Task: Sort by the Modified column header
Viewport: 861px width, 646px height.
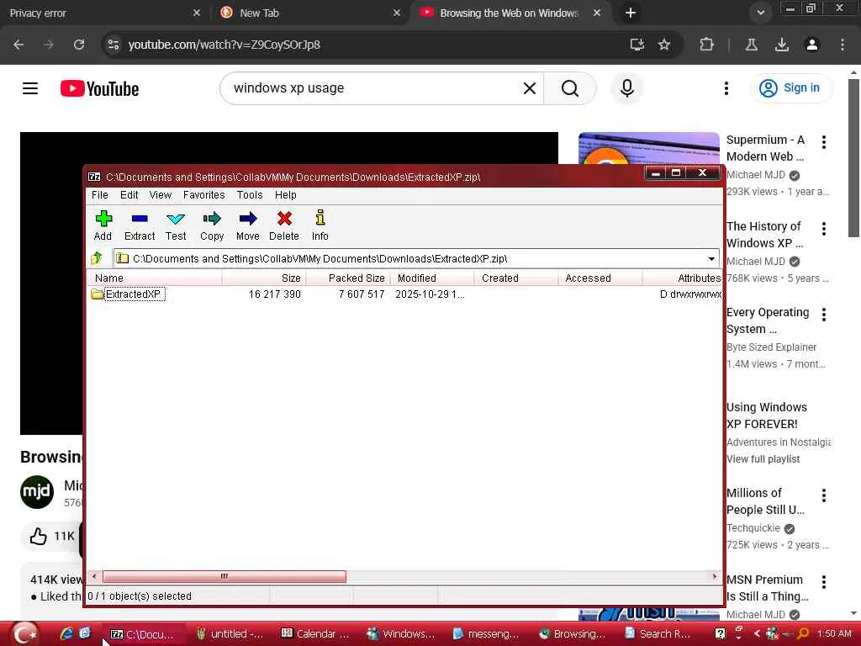Action: coord(431,278)
